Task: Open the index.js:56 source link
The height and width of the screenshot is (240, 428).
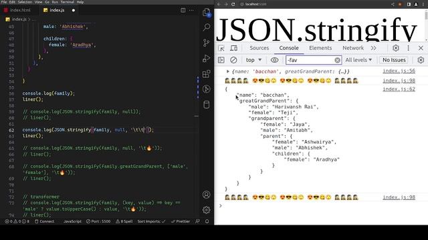Action: point(399,71)
